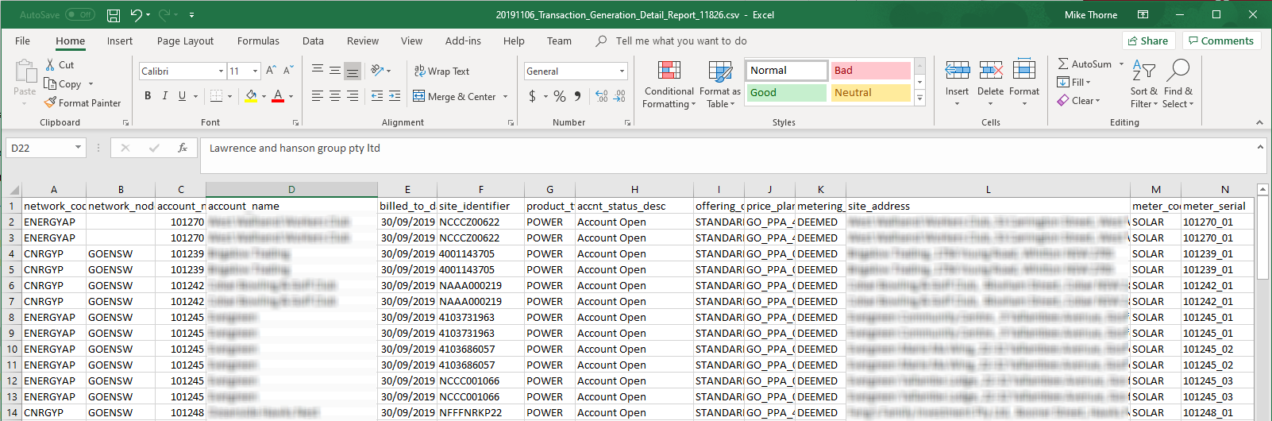This screenshot has height=421, width=1272.
Task: Select the Data tab
Action: pyautogui.click(x=313, y=41)
